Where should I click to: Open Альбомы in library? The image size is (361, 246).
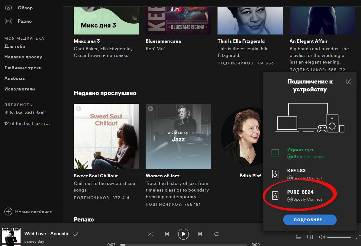point(15,78)
